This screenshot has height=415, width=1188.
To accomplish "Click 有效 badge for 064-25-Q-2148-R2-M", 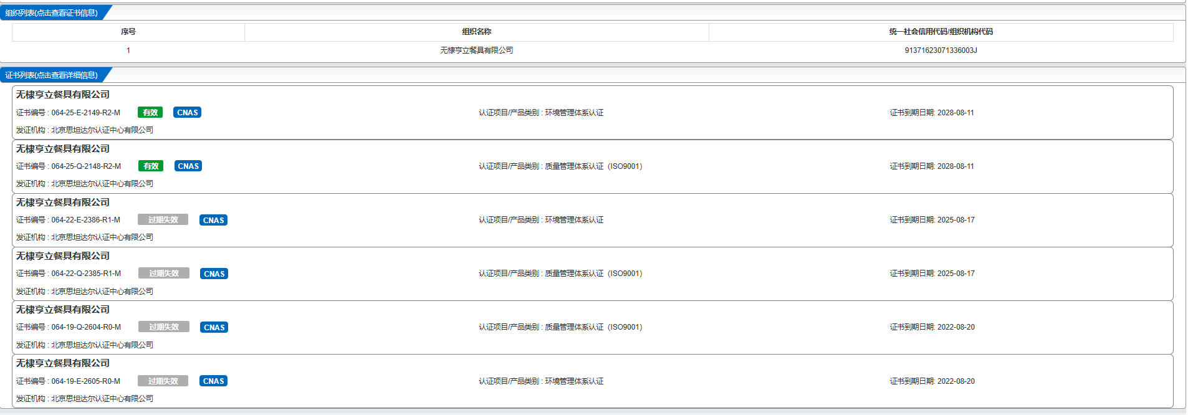I will [151, 166].
